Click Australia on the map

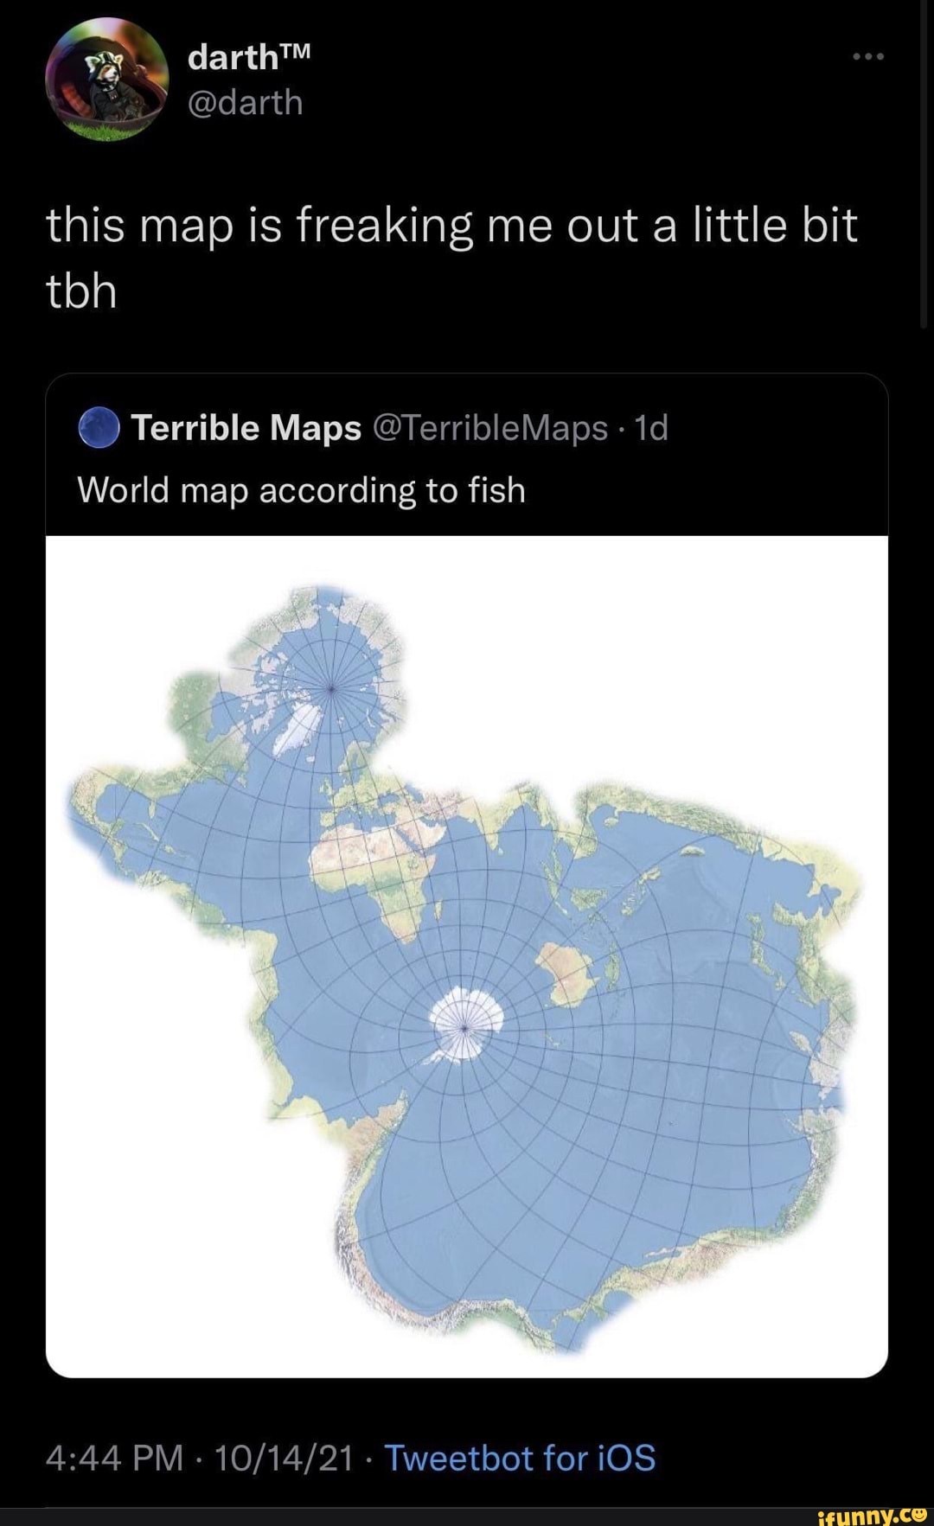[x=566, y=973]
